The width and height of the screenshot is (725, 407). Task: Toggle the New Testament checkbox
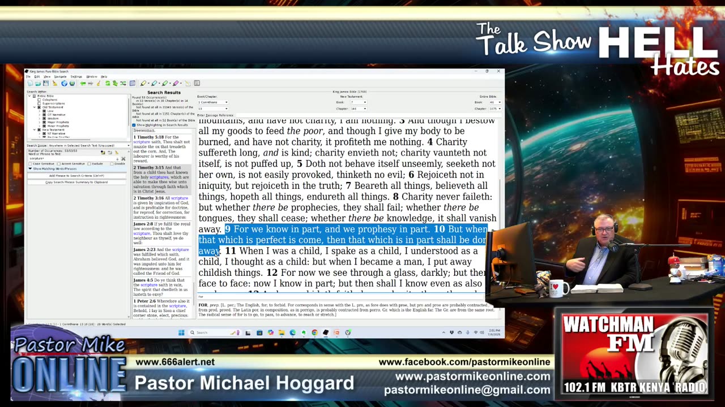(39, 129)
